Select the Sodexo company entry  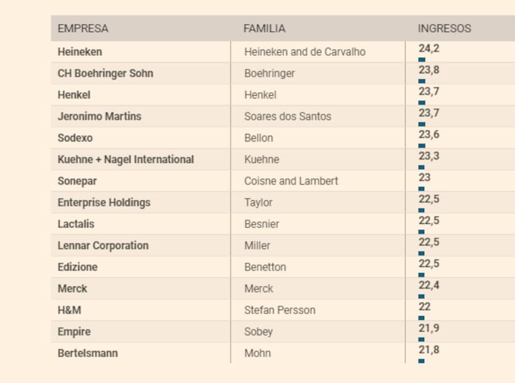75,138
